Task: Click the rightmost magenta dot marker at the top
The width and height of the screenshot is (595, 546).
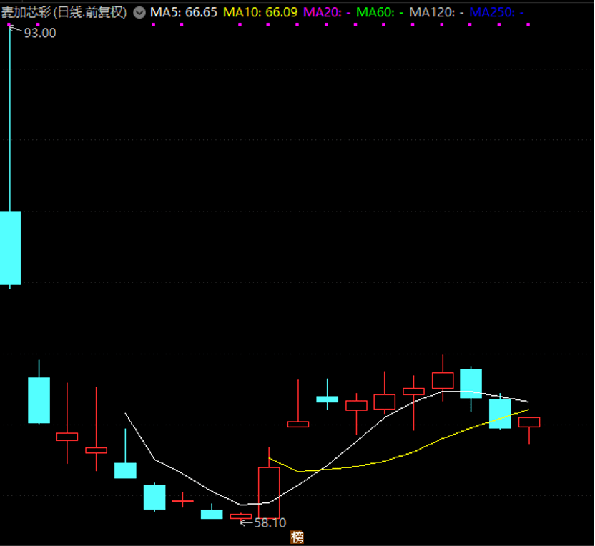Action: click(528, 24)
